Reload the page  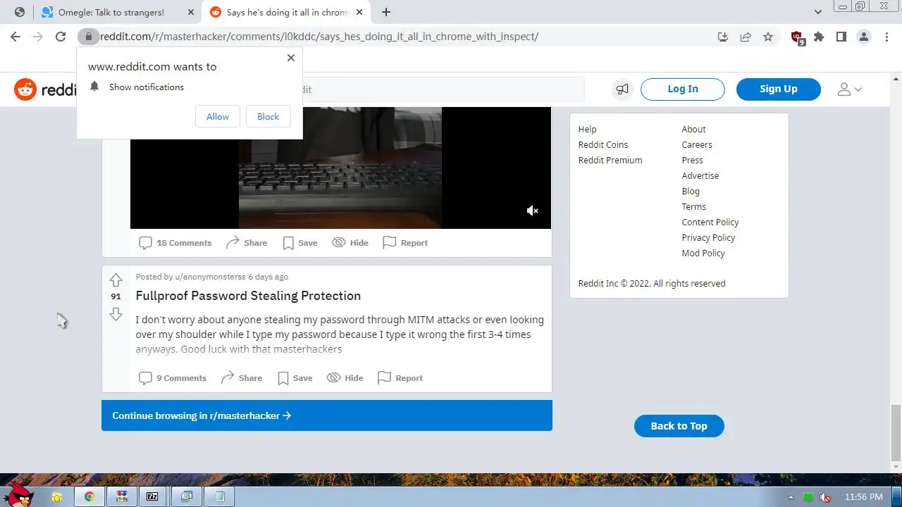point(61,37)
